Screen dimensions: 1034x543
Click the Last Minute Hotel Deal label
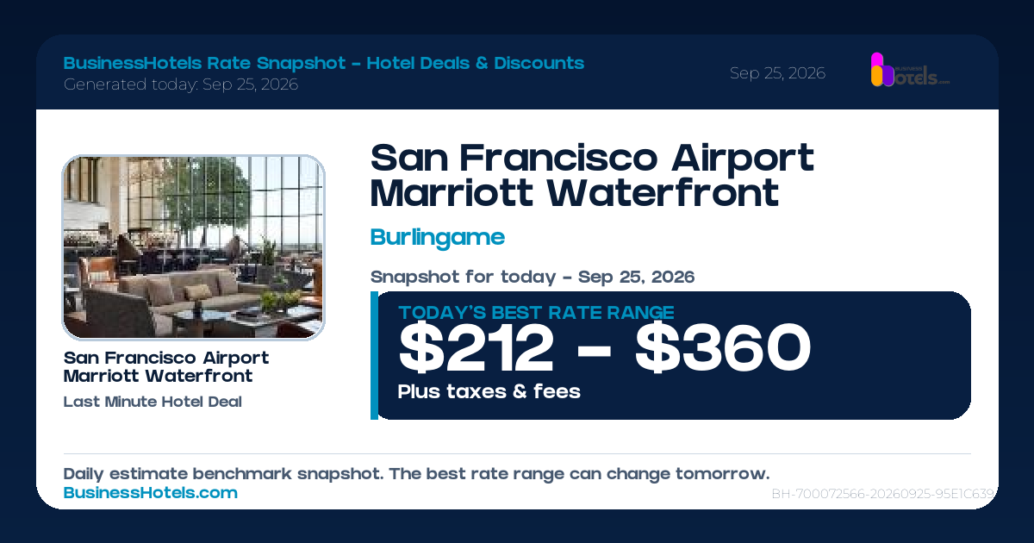153,402
